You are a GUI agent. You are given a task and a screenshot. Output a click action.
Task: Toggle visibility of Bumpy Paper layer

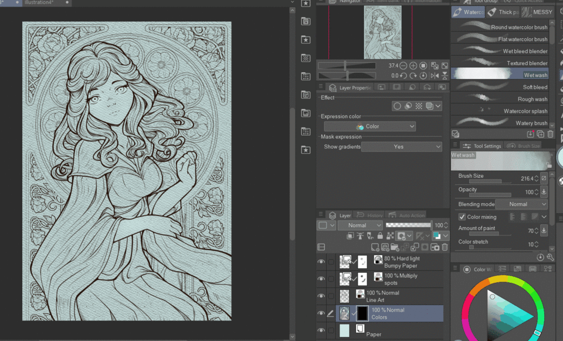[321, 262]
